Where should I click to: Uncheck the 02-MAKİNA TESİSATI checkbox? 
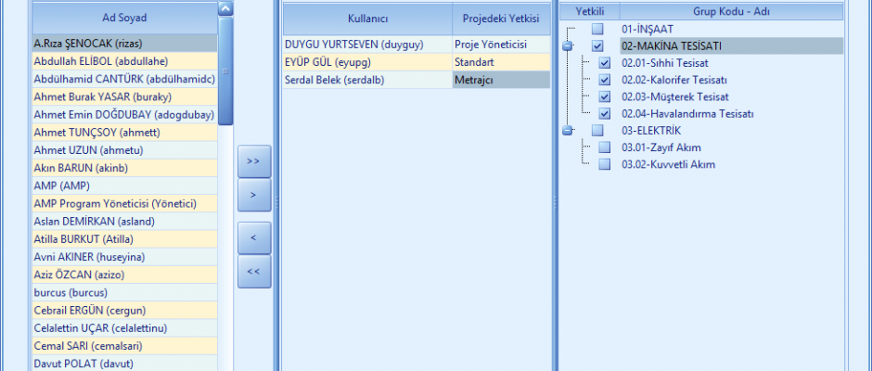coord(598,45)
